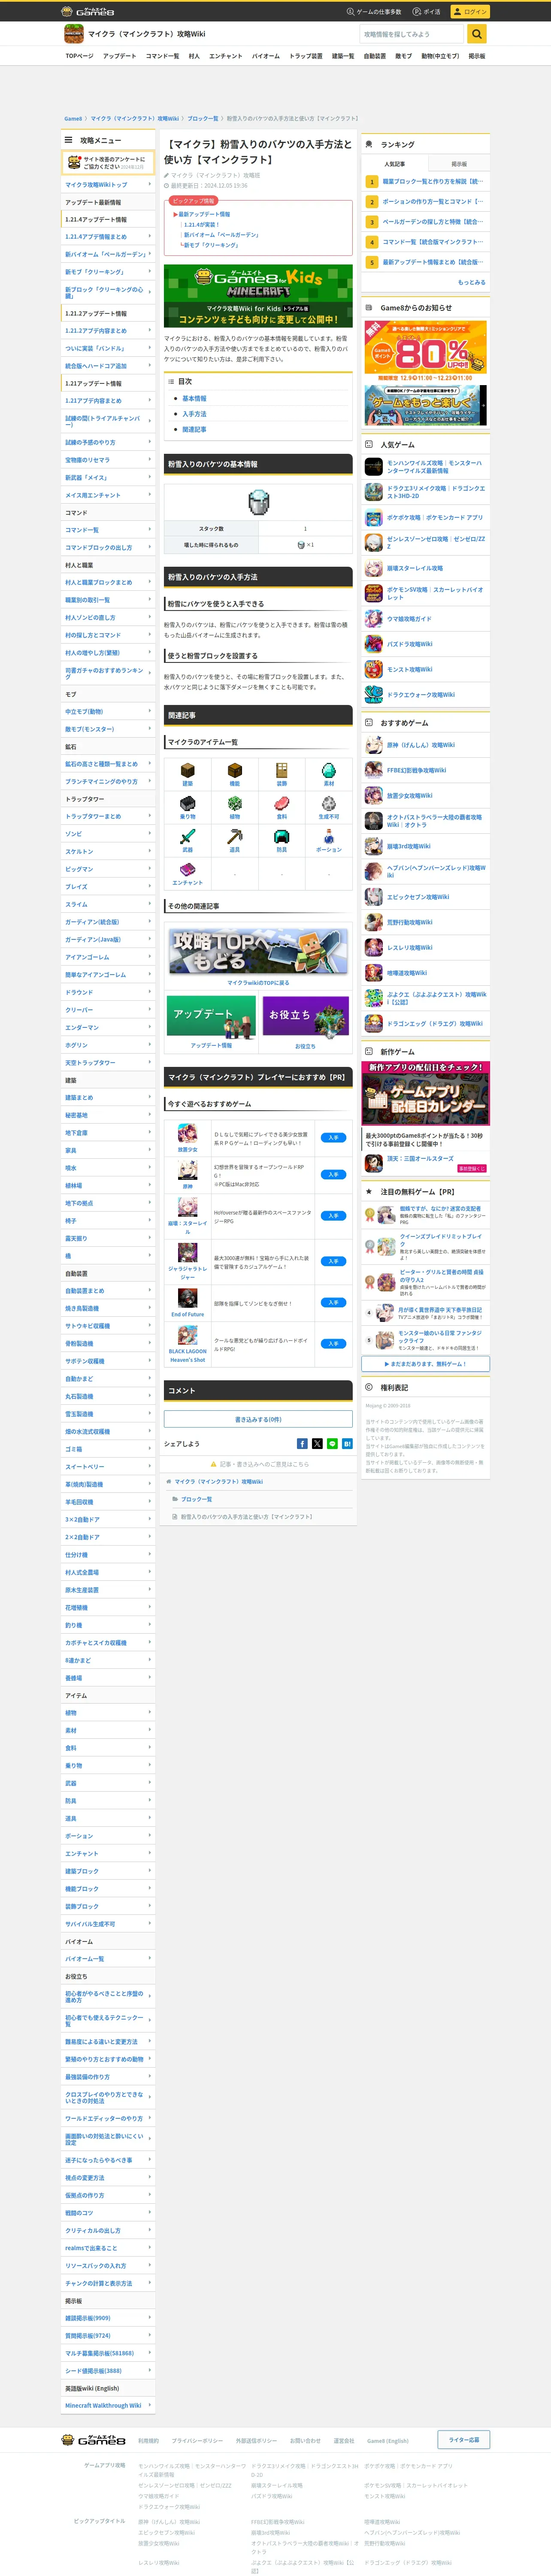The width and height of the screenshot is (551, 2576).
Task: Open 記事・書き込みへのご意見はこちら link
Action: point(264,1464)
